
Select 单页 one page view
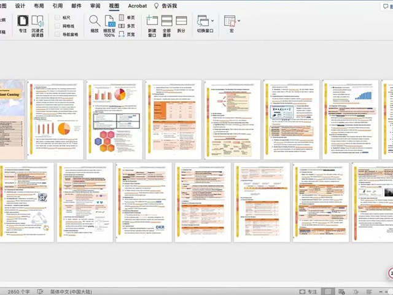[127, 18]
